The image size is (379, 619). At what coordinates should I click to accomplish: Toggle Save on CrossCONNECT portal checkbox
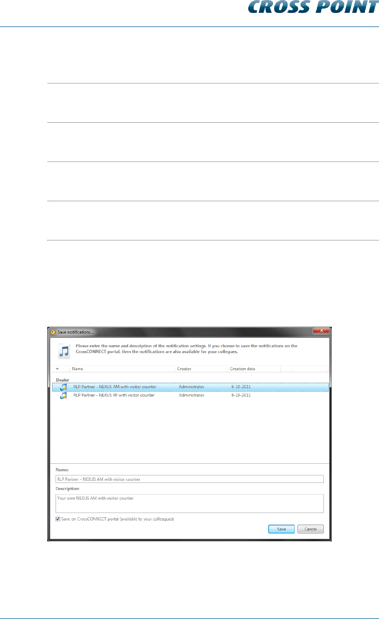[x=58, y=519]
